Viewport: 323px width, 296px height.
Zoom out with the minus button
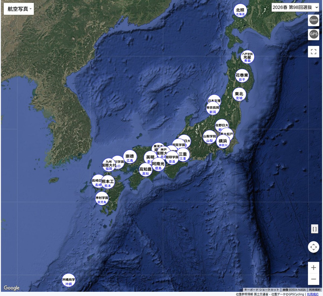[x=314, y=279]
